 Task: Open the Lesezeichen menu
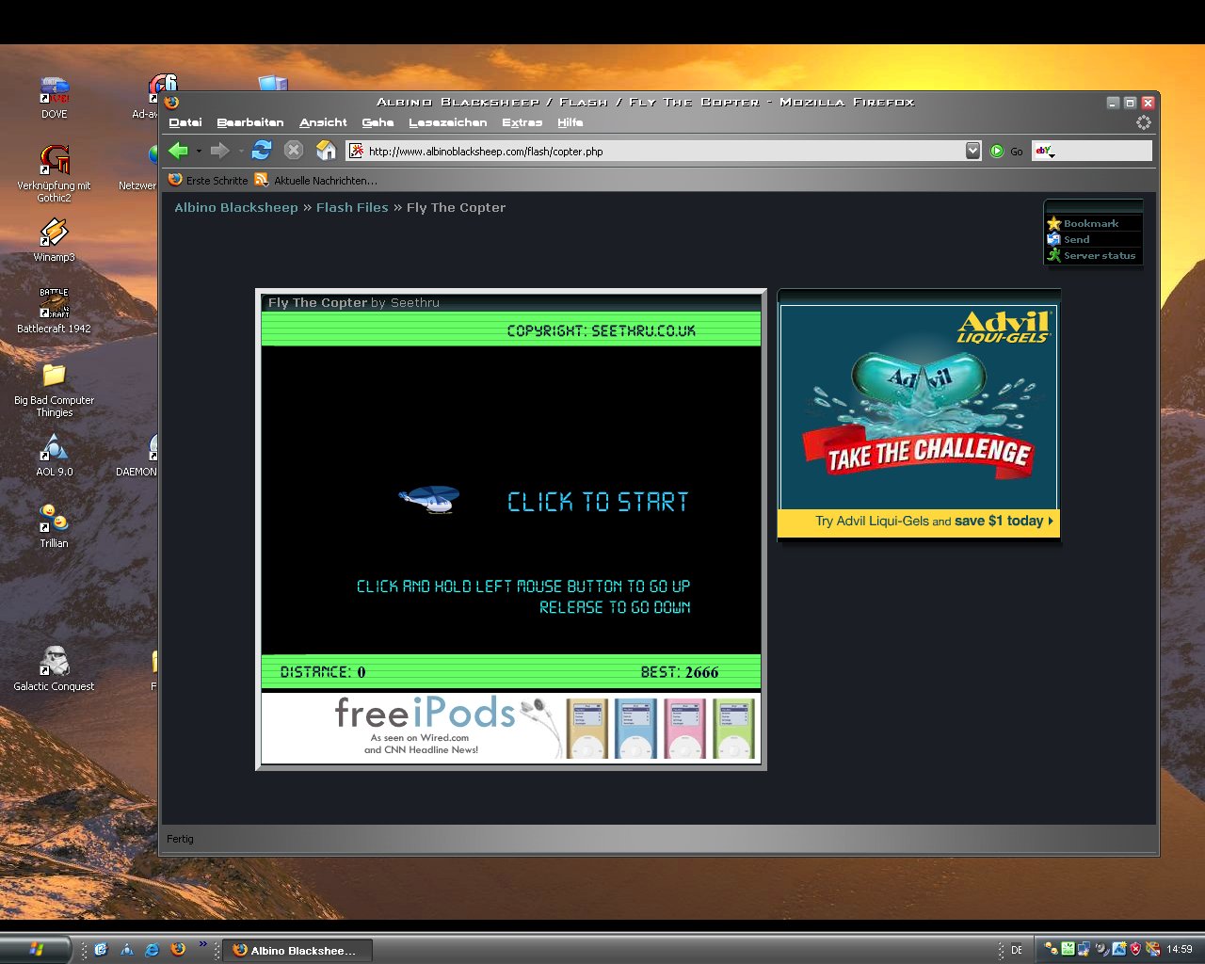[447, 122]
